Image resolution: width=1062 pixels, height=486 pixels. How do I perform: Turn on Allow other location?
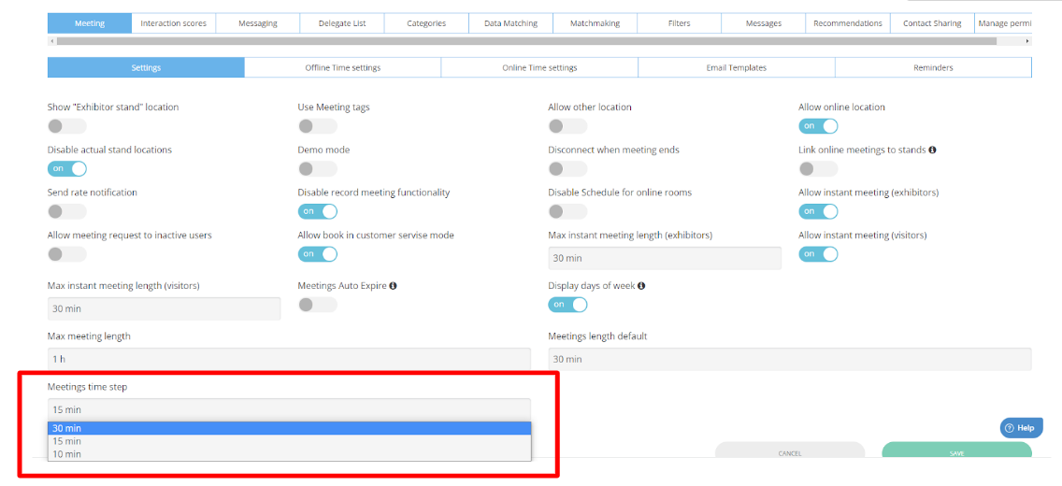click(x=567, y=126)
